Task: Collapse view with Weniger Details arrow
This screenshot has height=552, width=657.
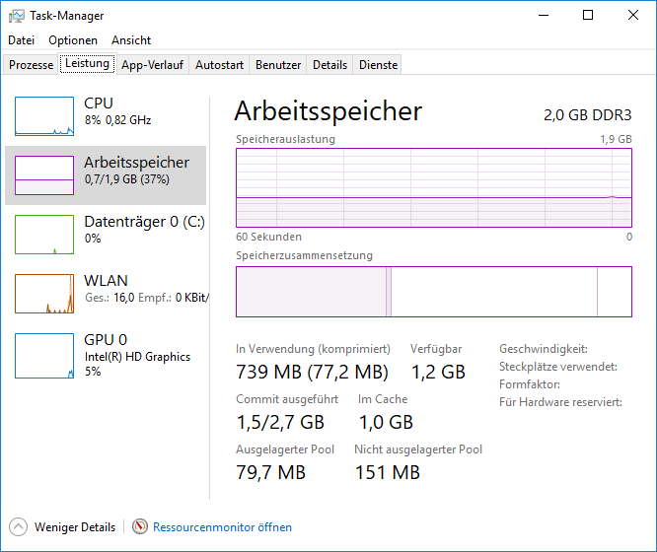Action: tap(19, 527)
